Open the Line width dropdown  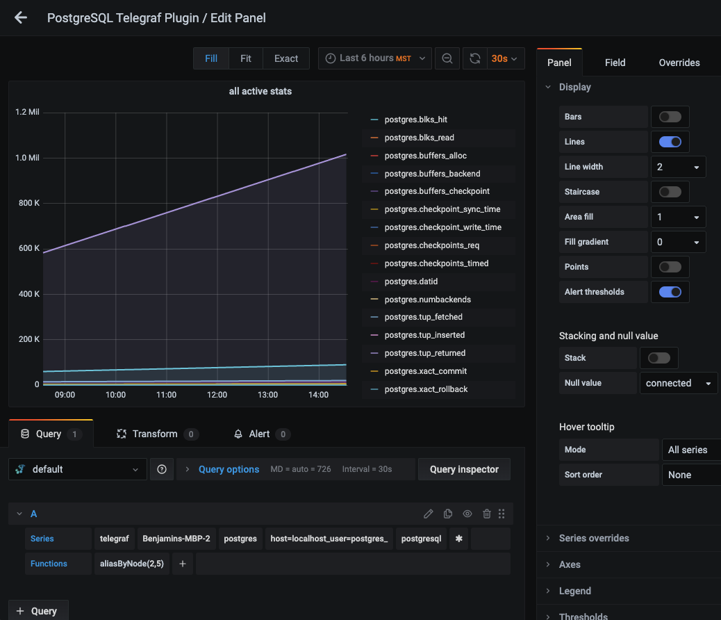coord(678,167)
